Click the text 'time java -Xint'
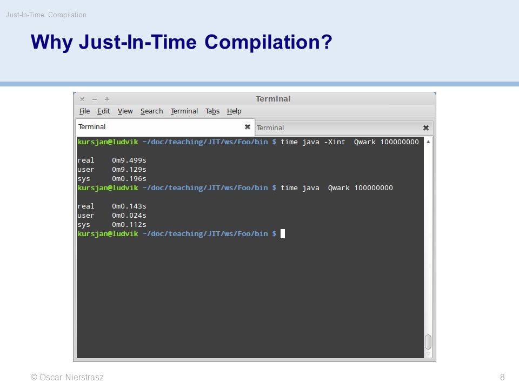Viewport: 519px width, 389px height. click(313, 142)
